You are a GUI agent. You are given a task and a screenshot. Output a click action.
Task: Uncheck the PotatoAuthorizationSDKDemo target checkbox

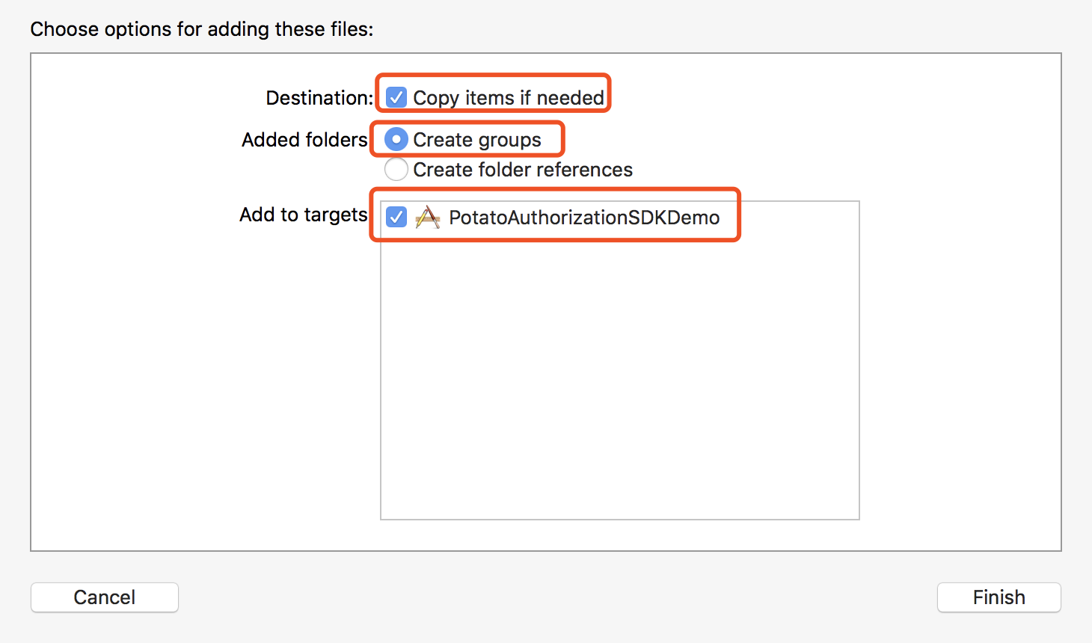[396, 218]
